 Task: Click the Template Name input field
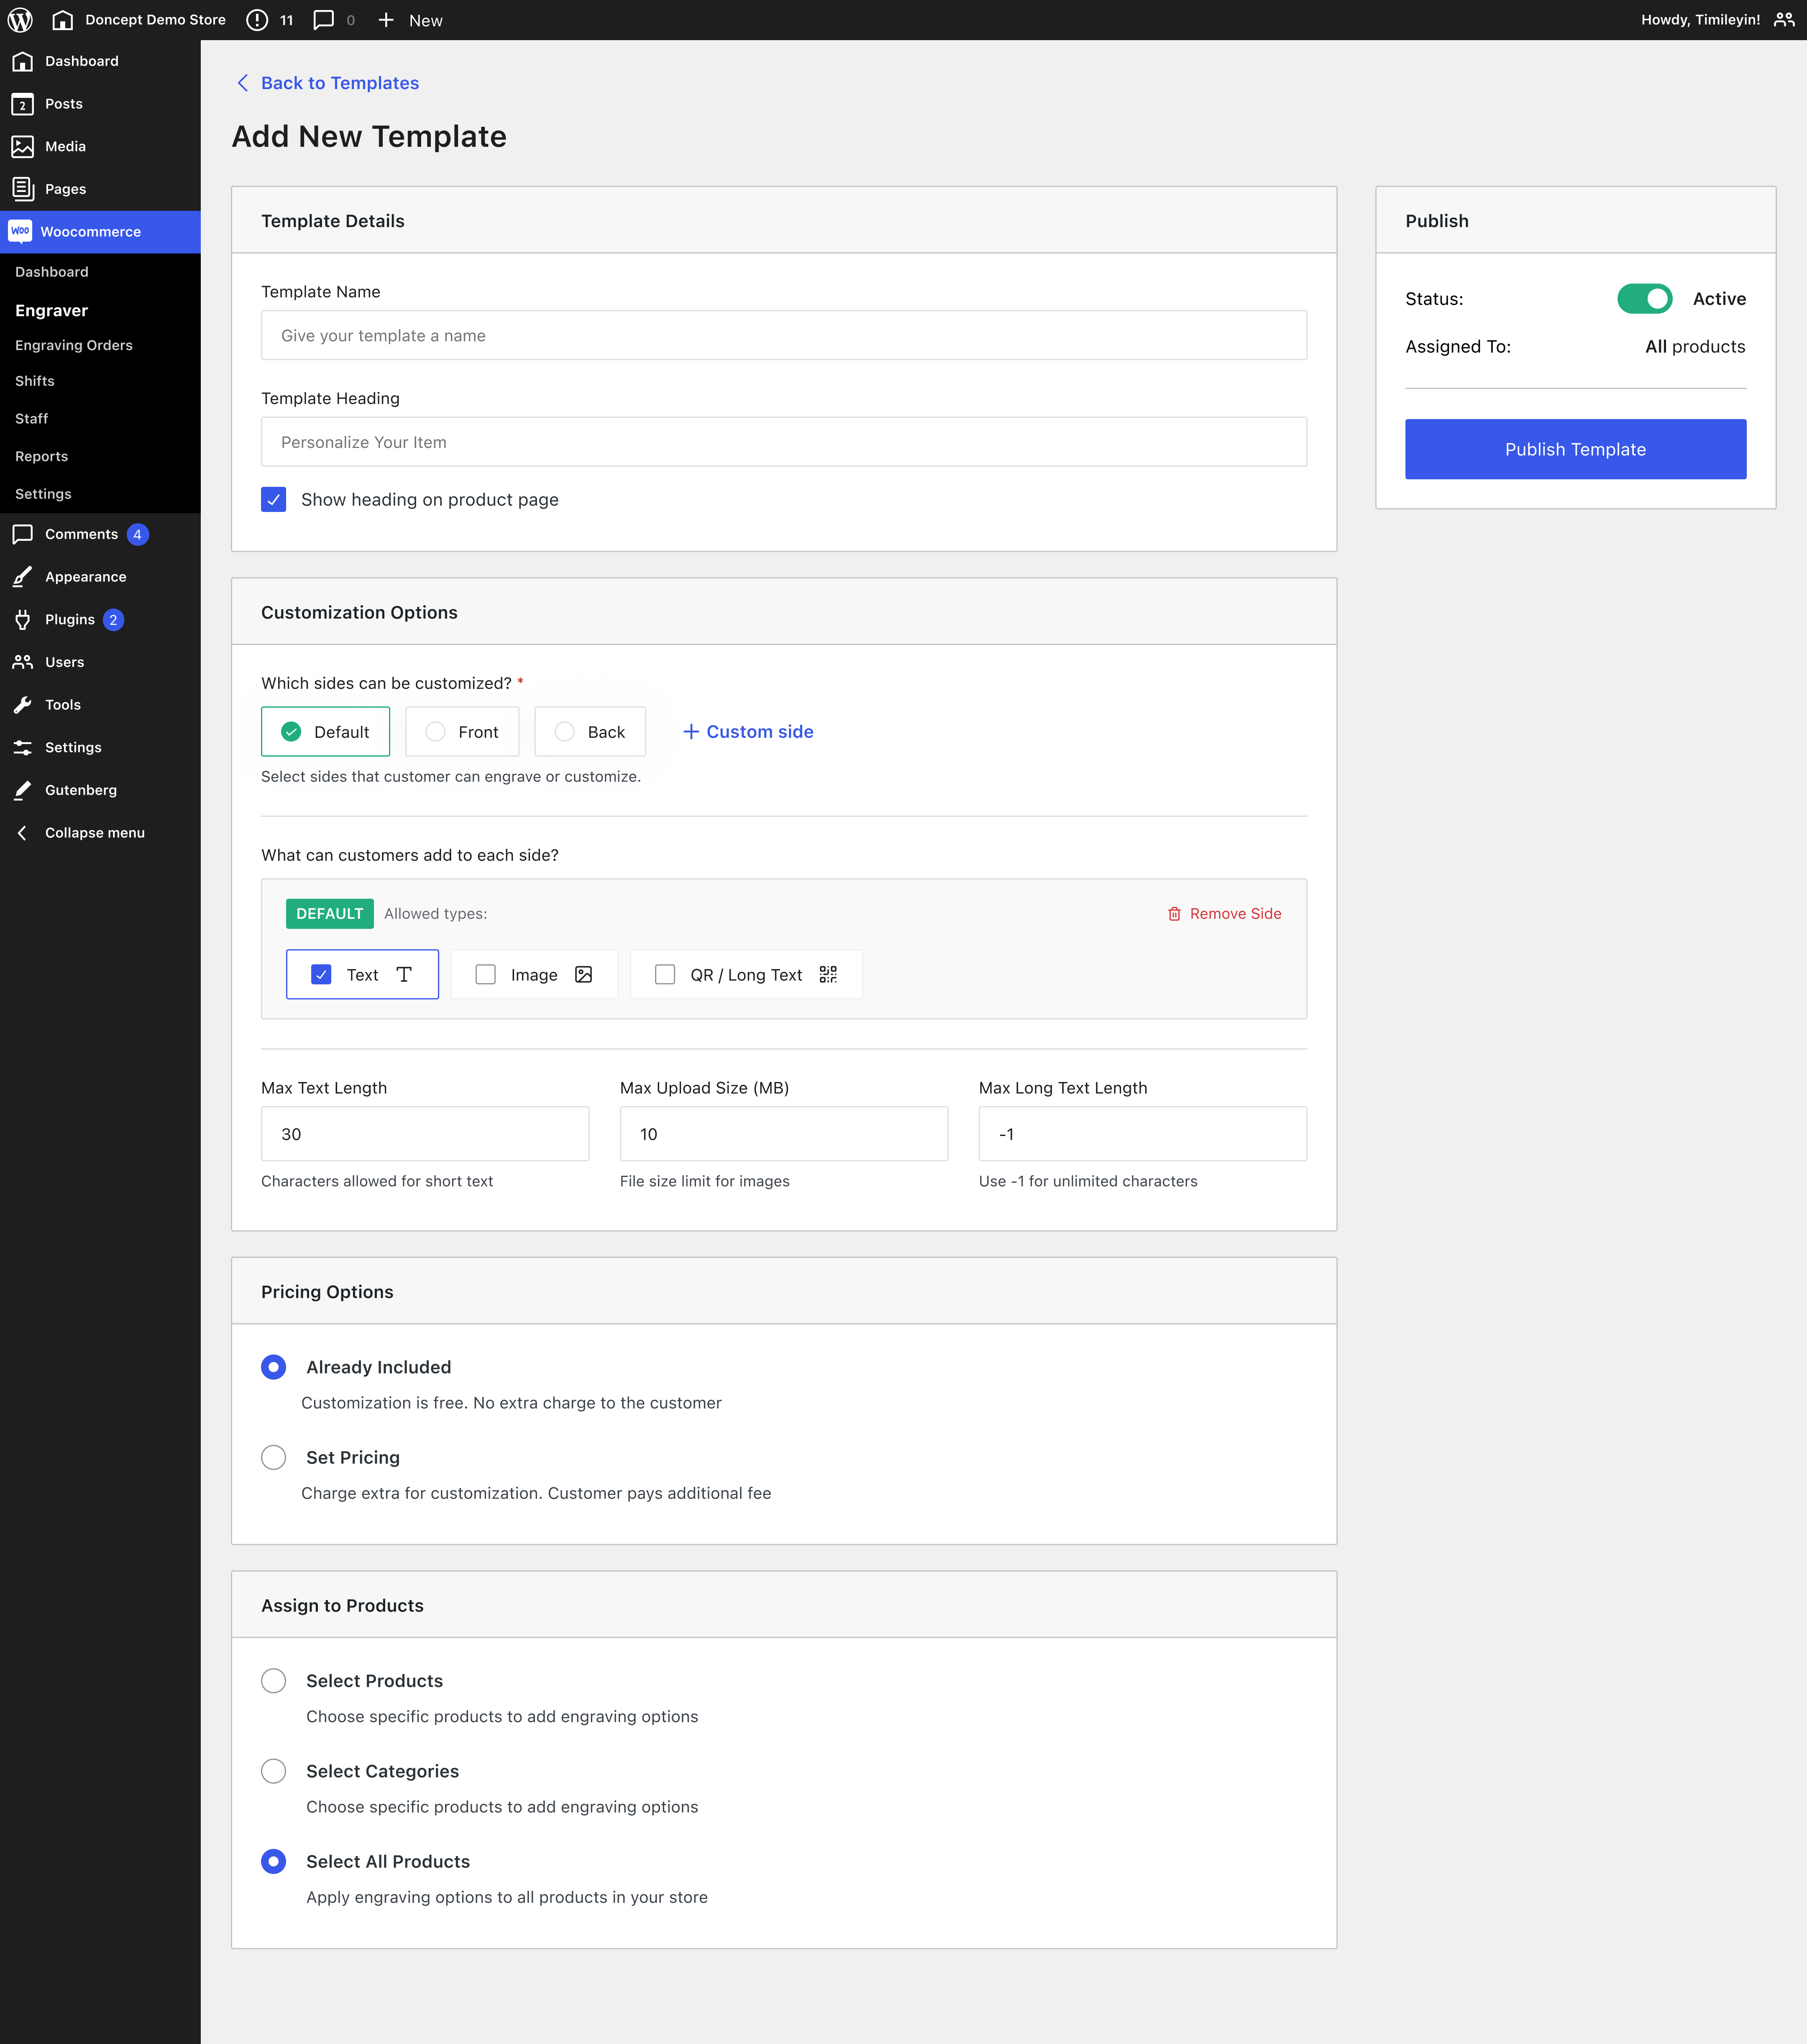pos(784,336)
